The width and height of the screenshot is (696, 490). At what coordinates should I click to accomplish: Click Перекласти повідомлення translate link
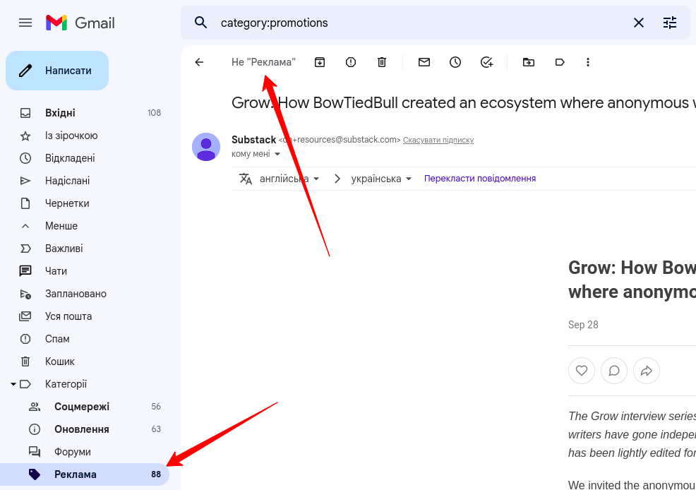click(480, 179)
